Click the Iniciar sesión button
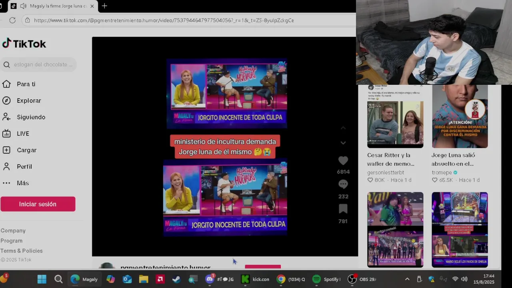The image size is (512, 288). [38, 204]
